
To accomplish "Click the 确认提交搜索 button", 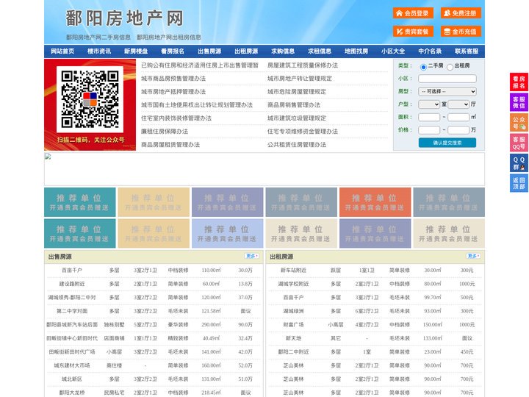I will pyautogui.click(x=447, y=143).
